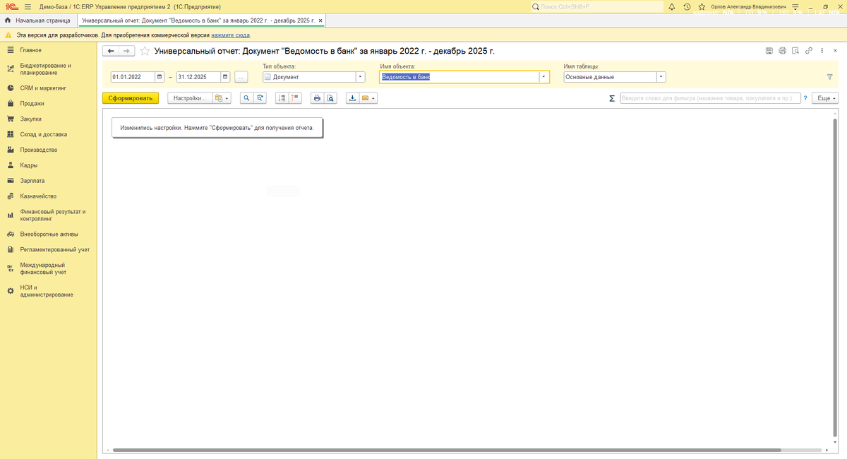
Task: Open notifications bell icon in title bar
Action: tap(671, 6)
